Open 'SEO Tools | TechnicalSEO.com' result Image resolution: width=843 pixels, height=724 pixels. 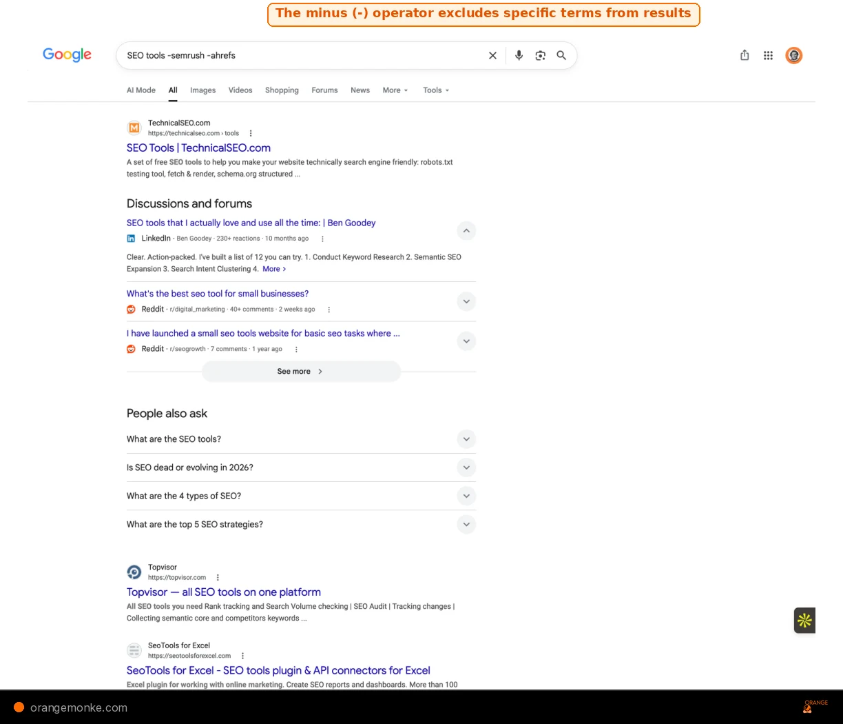(x=198, y=148)
